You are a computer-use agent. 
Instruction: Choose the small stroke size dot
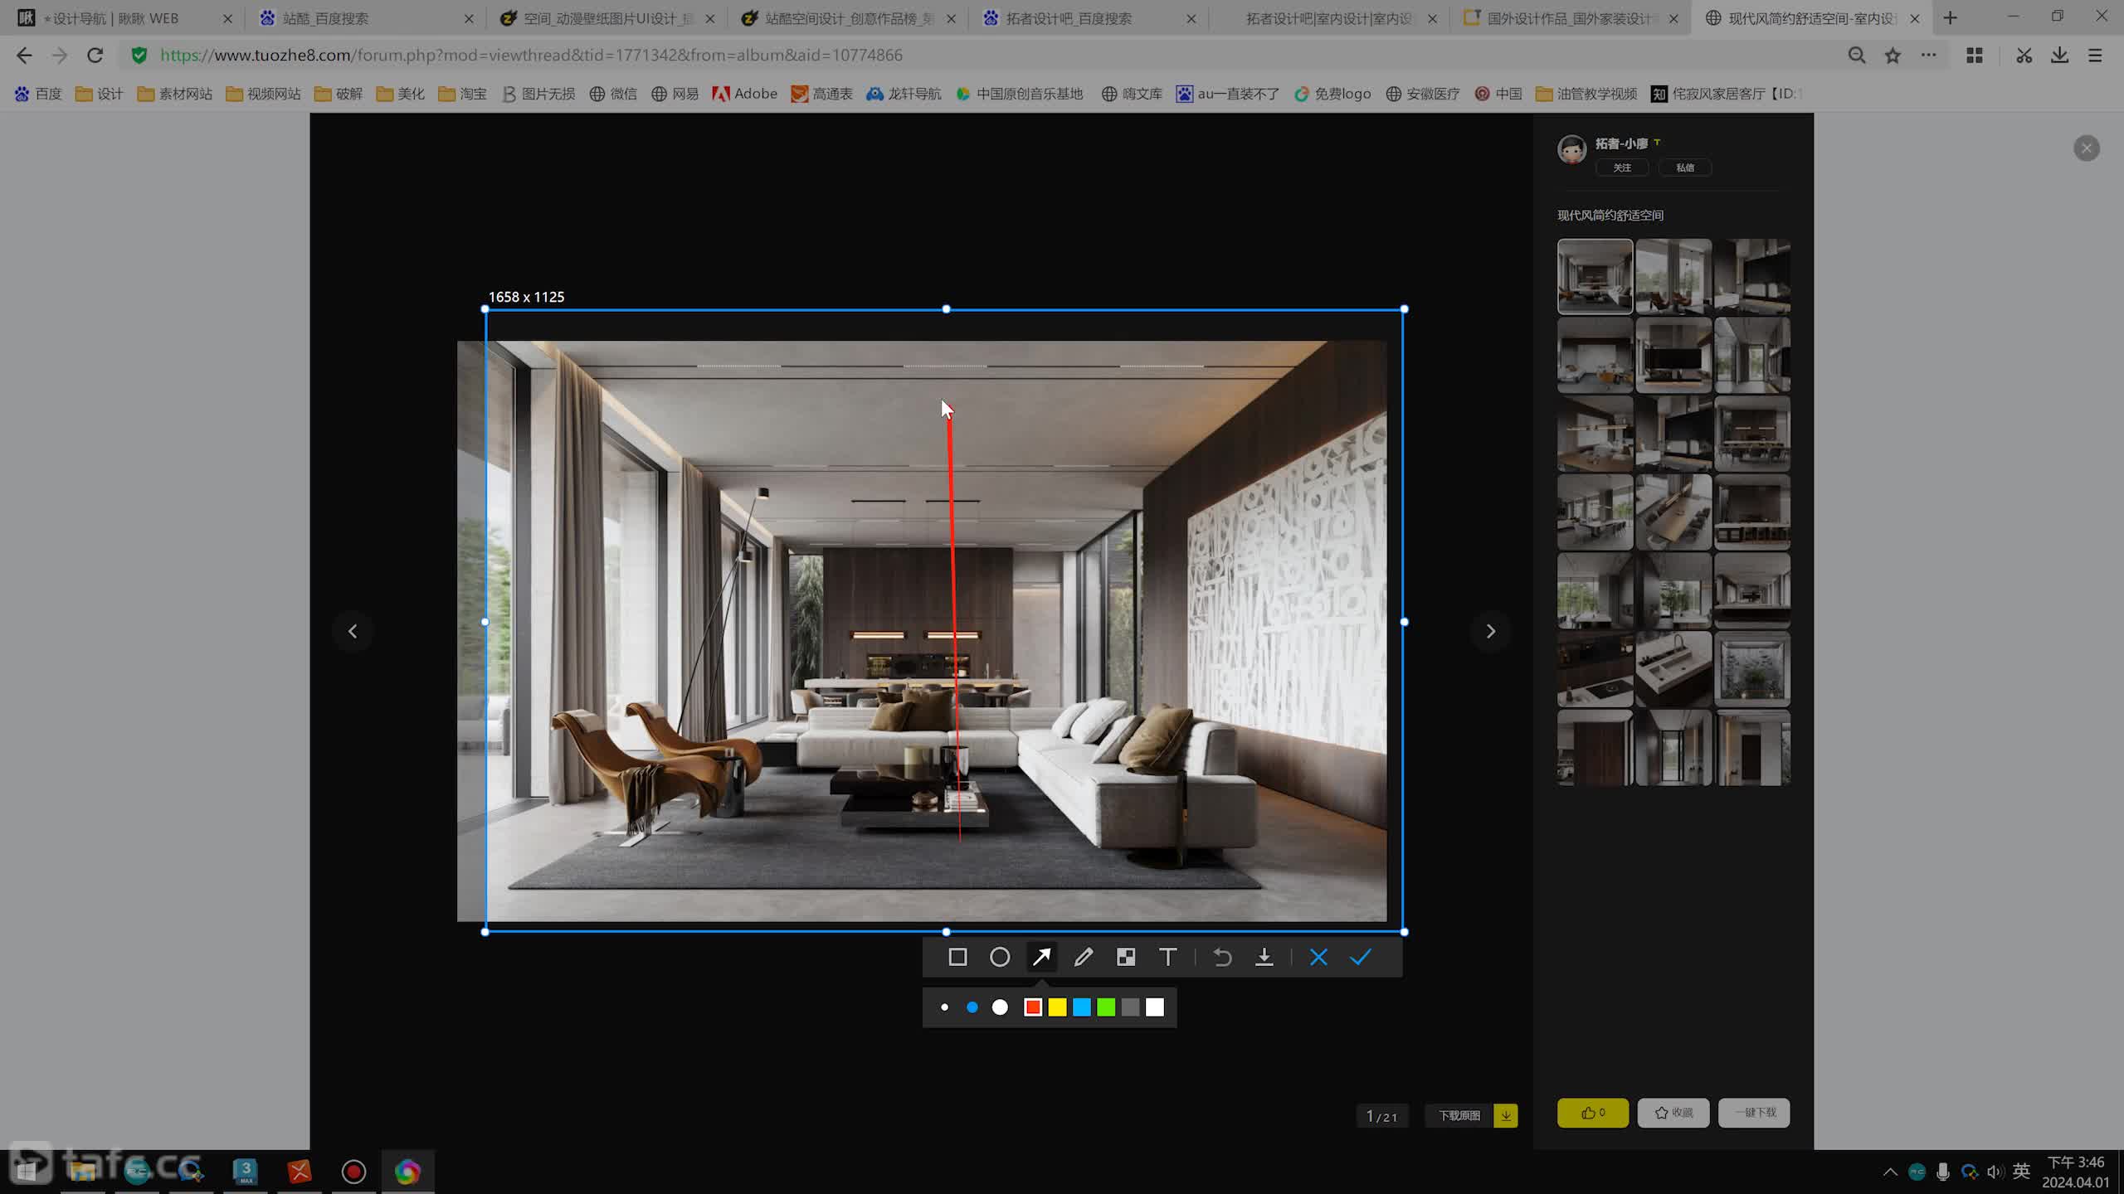click(x=944, y=1007)
